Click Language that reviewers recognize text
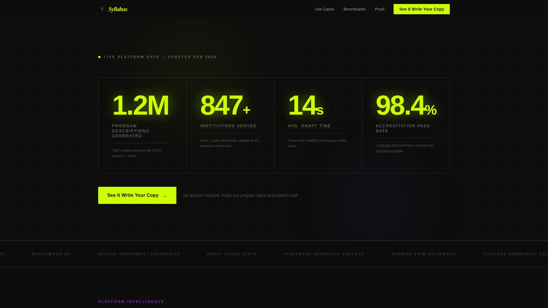 coord(404,148)
